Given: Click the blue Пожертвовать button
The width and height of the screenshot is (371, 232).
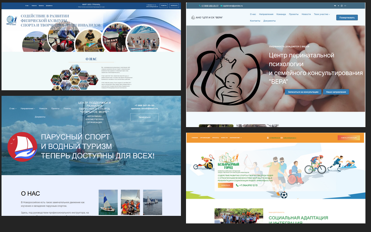Looking at the screenshot, I should (347, 18).
